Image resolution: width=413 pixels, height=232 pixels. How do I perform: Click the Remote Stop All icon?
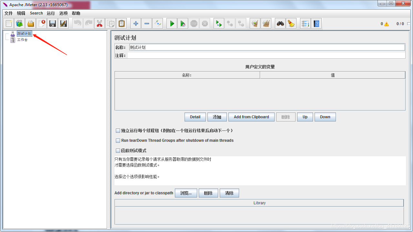click(x=230, y=24)
